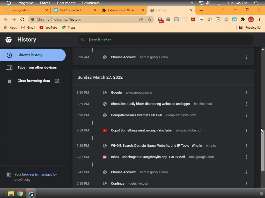The width and height of the screenshot is (265, 198).
Task: Open Tabs from other devices
Action: point(33,67)
